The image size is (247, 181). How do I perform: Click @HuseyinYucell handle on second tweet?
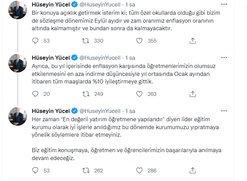pos(100,58)
